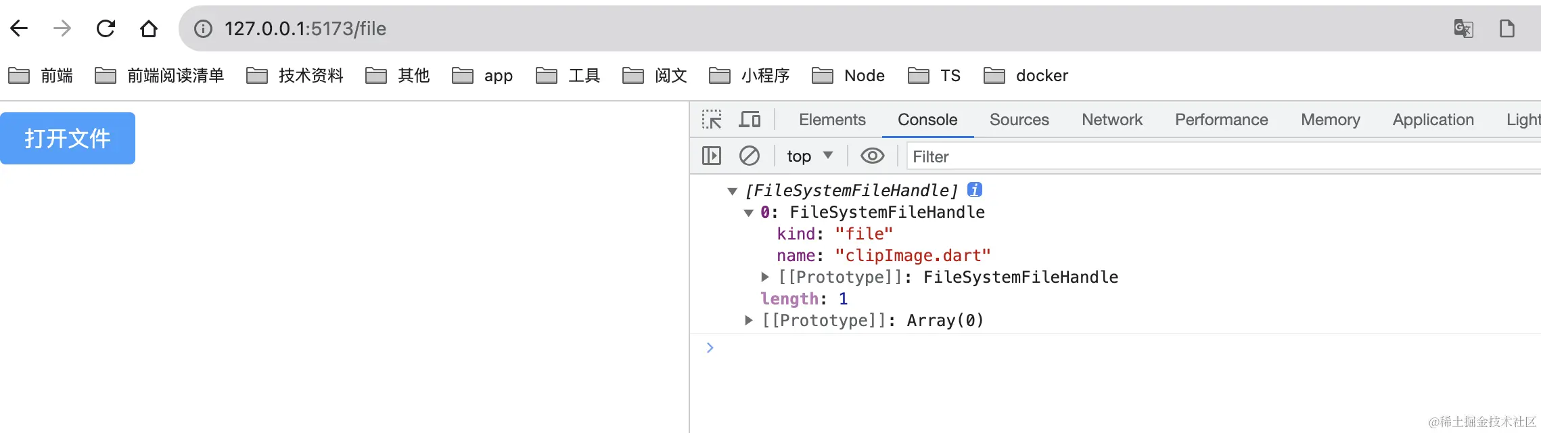Collapse the [FileSystemFileHandle] array entry

point(732,191)
